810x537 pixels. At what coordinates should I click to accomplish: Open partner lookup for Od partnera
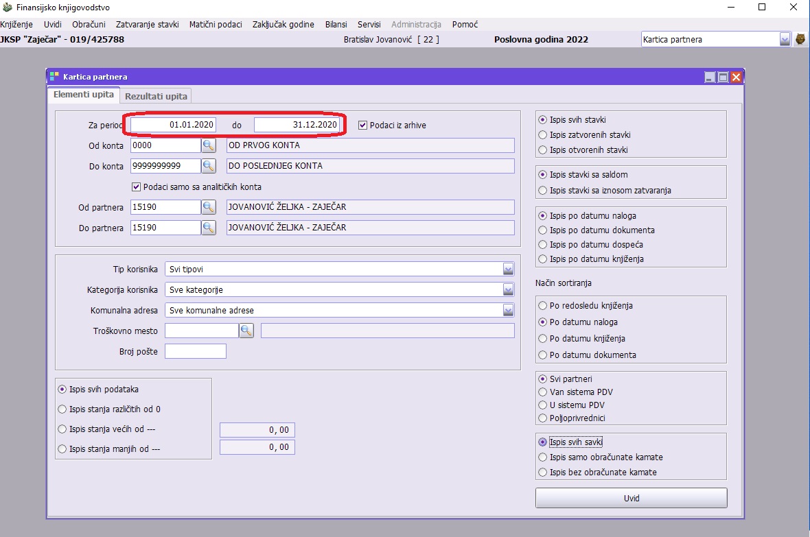pyautogui.click(x=209, y=207)
